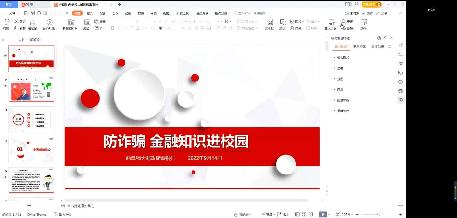This screenshot has height=218, width=457.
Task: Click the Text Box (文本框) icon
Action: (x=270, y=22)
